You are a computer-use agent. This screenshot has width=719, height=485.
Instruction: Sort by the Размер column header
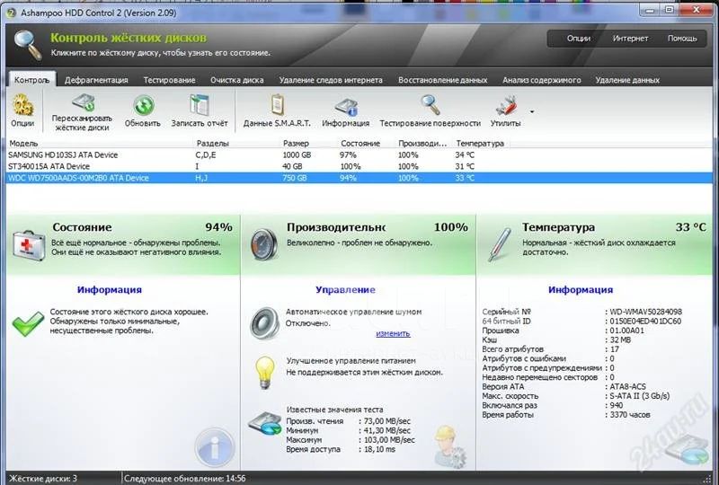point(296,144)
